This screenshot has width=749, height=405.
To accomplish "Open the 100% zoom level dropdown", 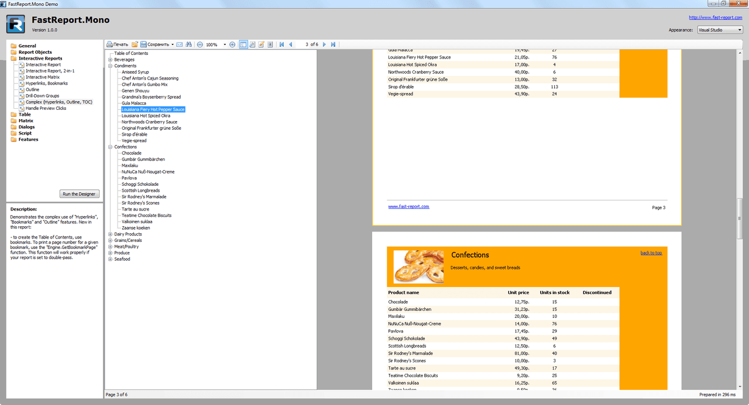I will coord(225,44).
